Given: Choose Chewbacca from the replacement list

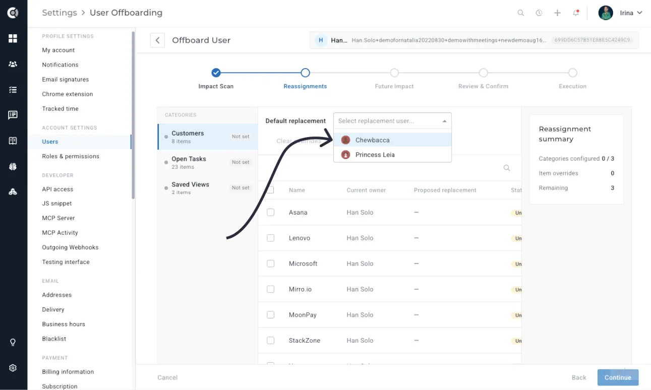Looking at the screenshot, I should coord(392,140).
